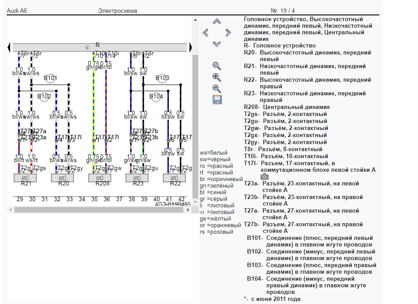Click legend entry 'T10i- Разъём, 10-контактный'
418x304 pixels.
(286, 156)
